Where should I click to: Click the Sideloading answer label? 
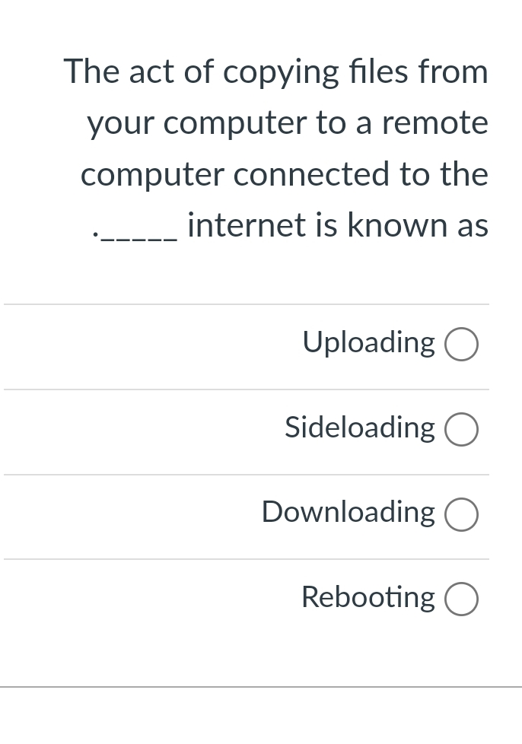[x=359, y=428]
